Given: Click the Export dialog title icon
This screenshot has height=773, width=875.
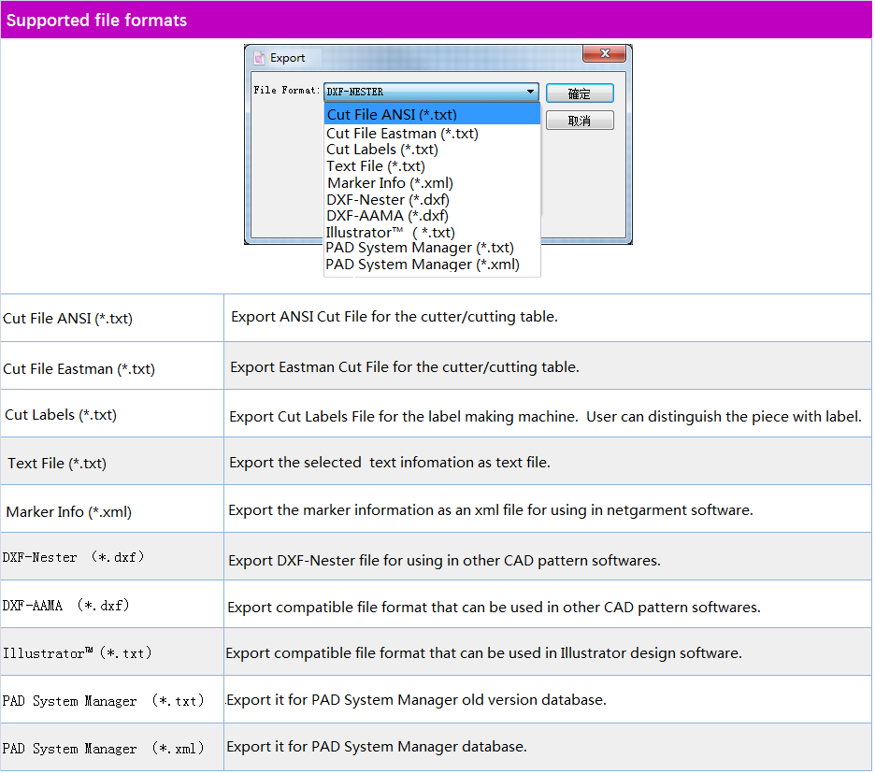Looking at the screenshot, I should (260, 58).
